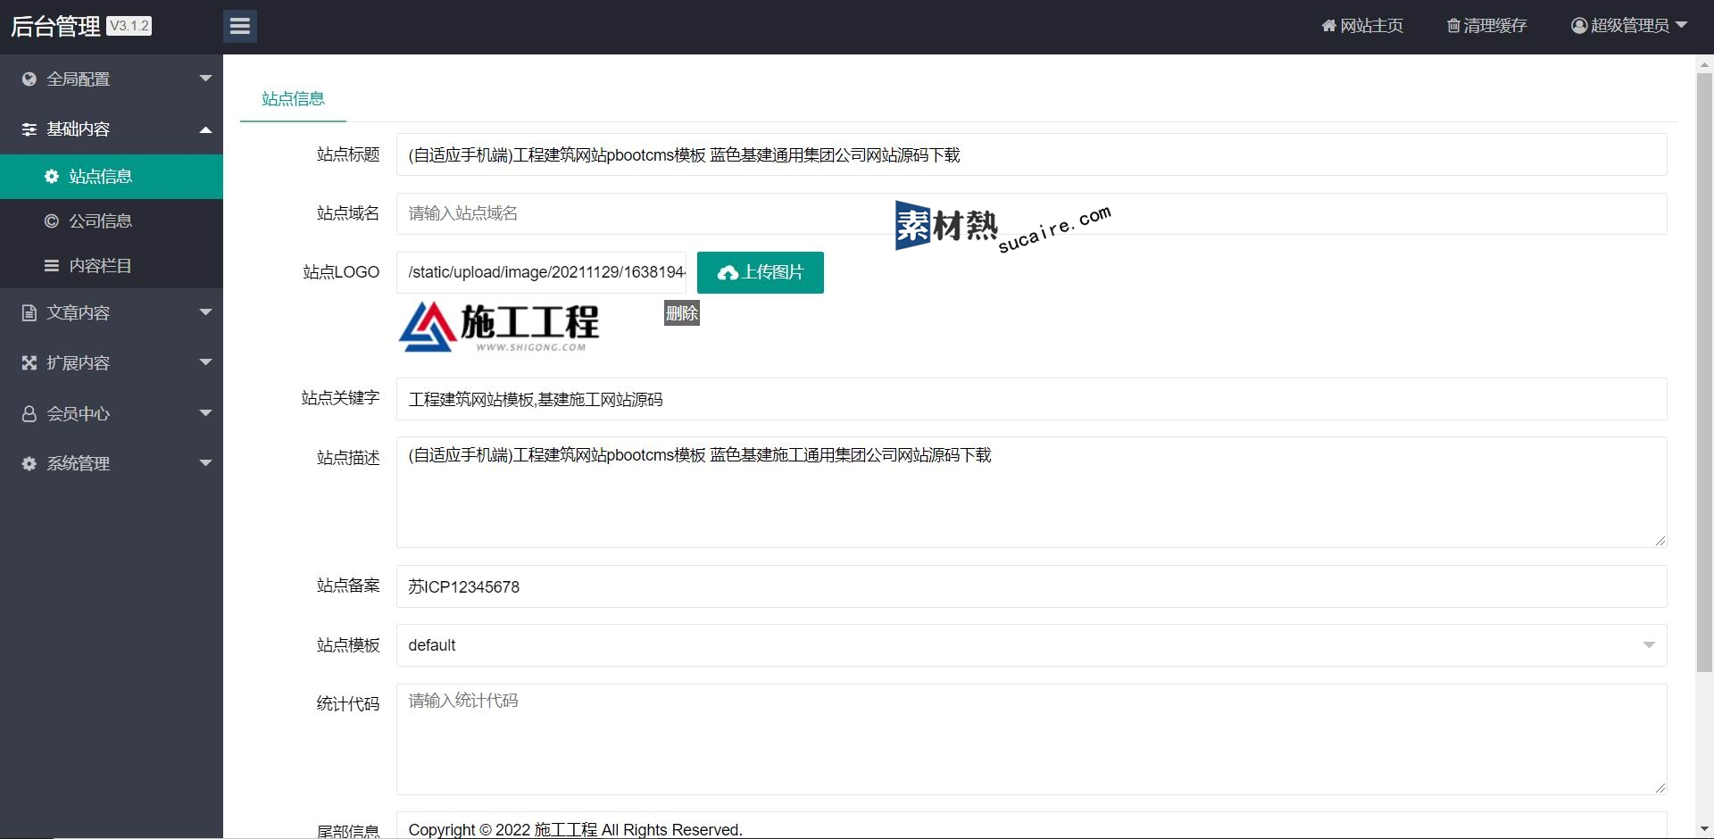Expand the 扩展内容 menu arrow
The height and width of the screenshot is (839, 1714).
coord(206,362)
